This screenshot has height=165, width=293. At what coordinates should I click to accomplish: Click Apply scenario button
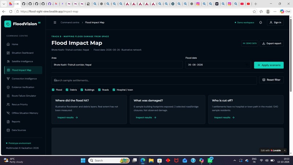pyautogui.click(x=269, y=65)
